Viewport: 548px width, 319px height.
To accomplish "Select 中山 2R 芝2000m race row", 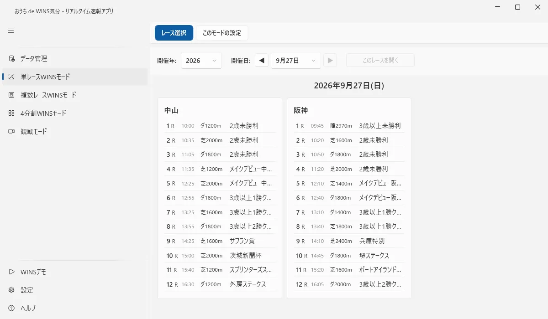I will (220, 140).
